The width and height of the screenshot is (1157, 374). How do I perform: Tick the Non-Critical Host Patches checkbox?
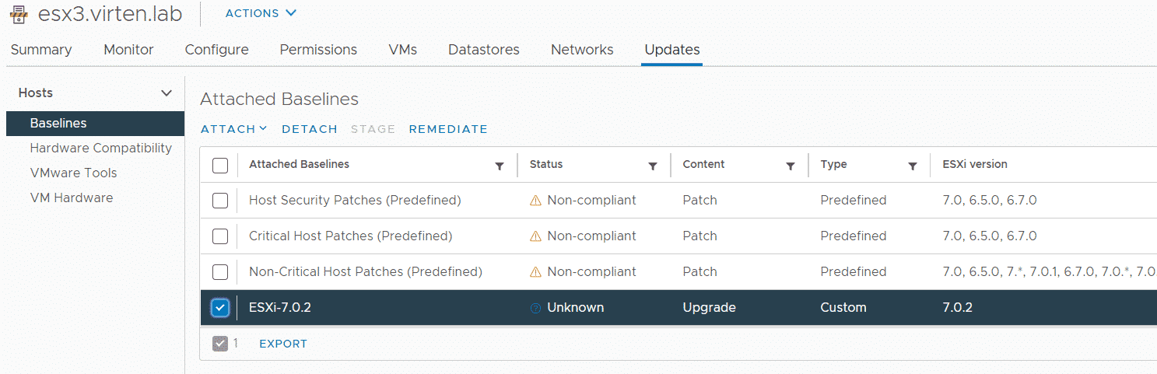[x=220, y=272]
